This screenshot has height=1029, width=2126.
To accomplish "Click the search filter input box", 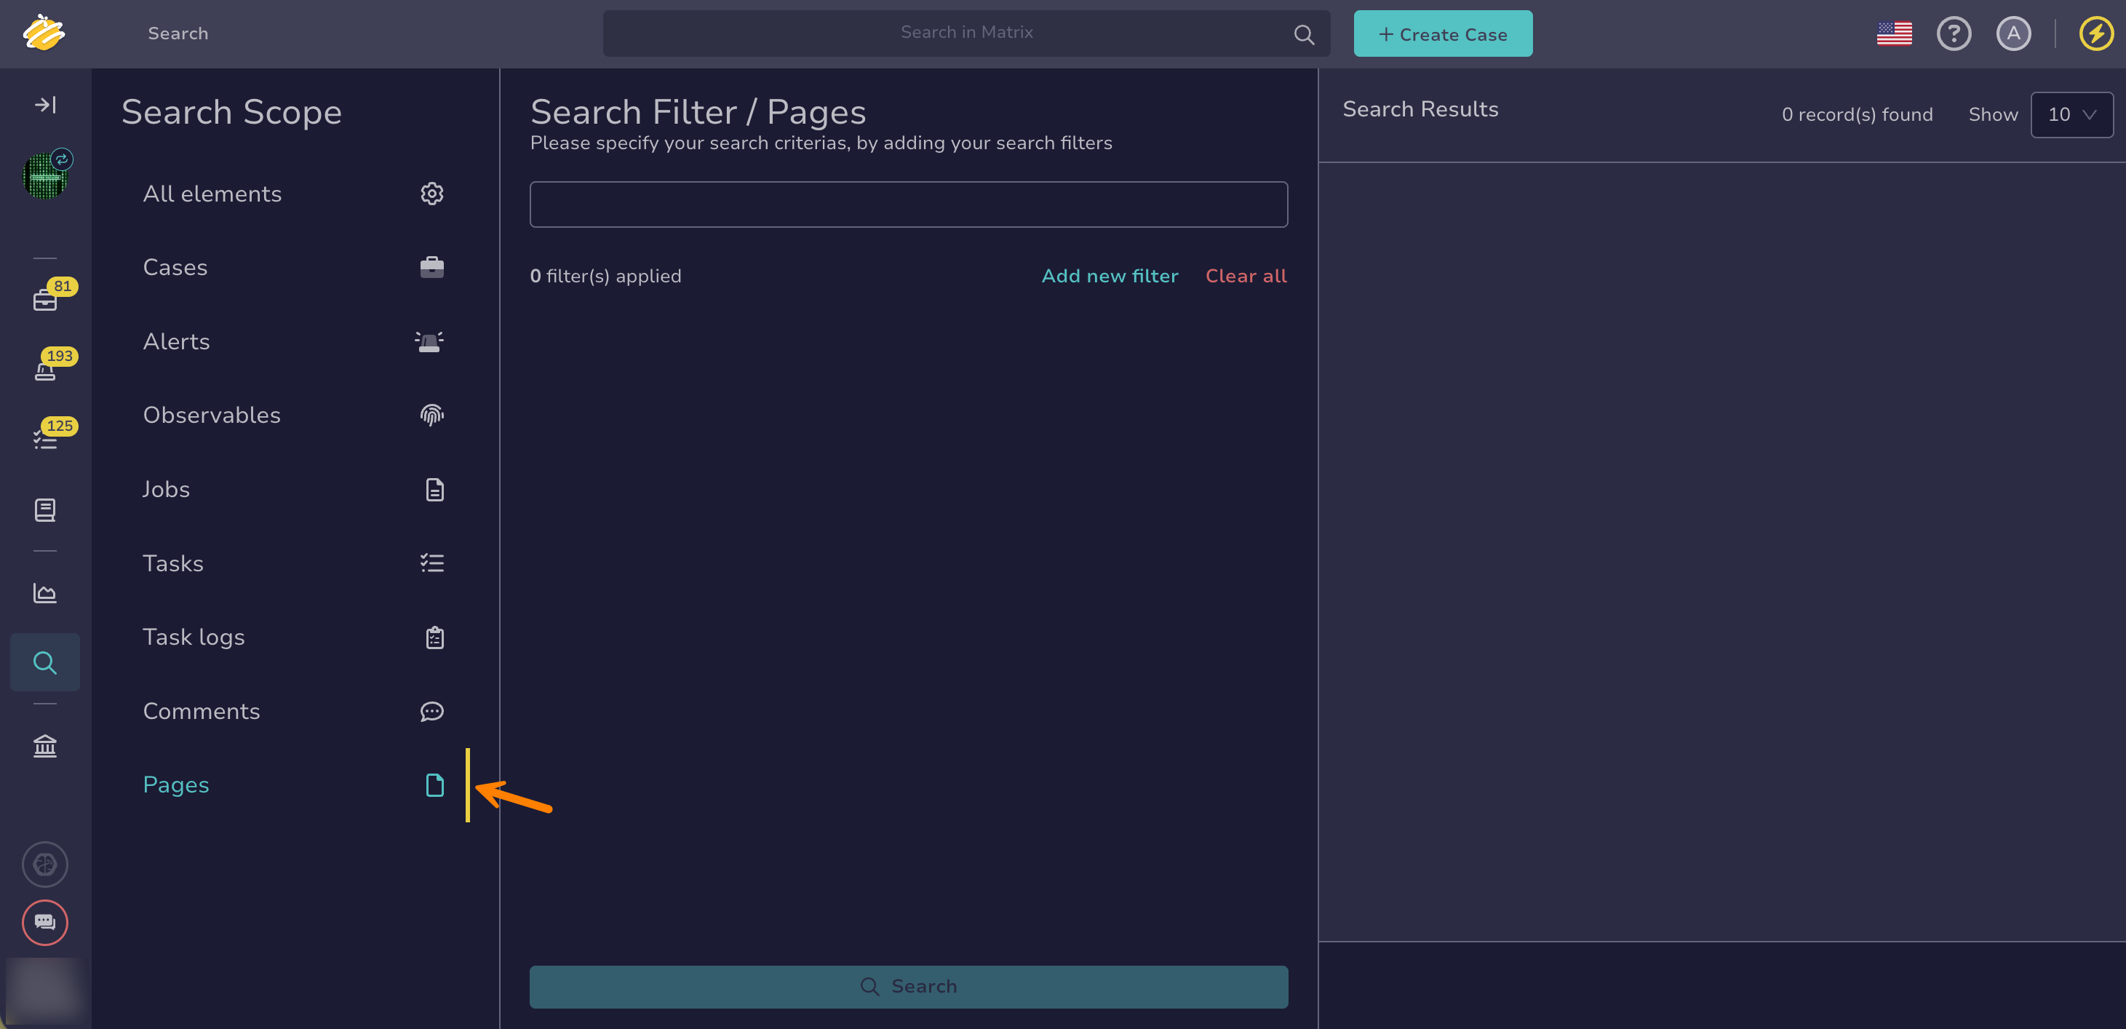I will [909, 204].
